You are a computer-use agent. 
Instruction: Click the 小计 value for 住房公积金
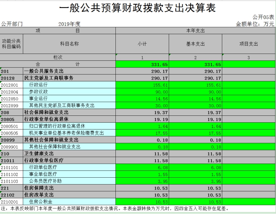pyautogui.click(x=142, y=202)
